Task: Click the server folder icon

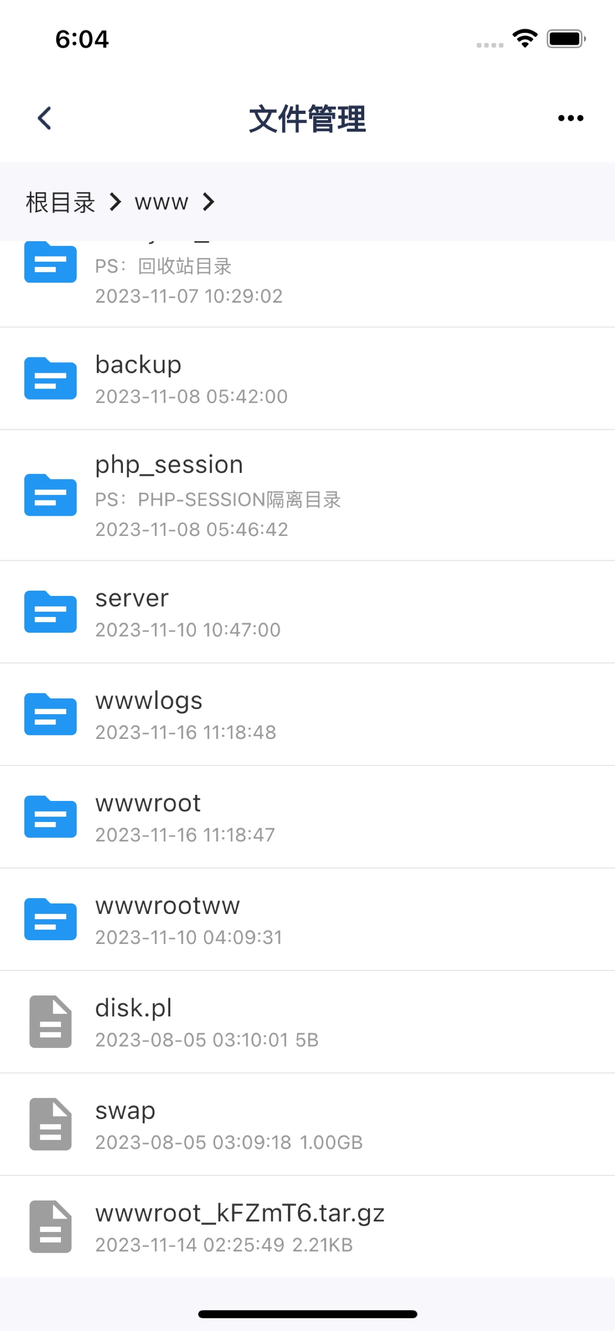Action: point(50,612)
